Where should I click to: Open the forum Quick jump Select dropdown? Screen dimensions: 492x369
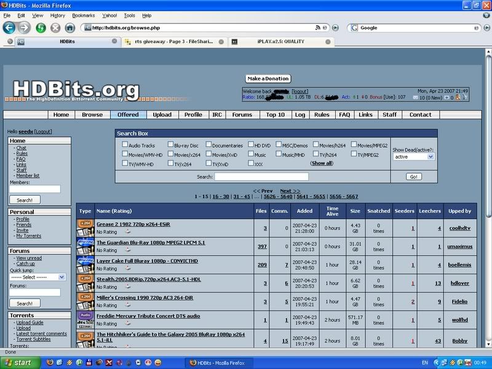coord(38,277)
